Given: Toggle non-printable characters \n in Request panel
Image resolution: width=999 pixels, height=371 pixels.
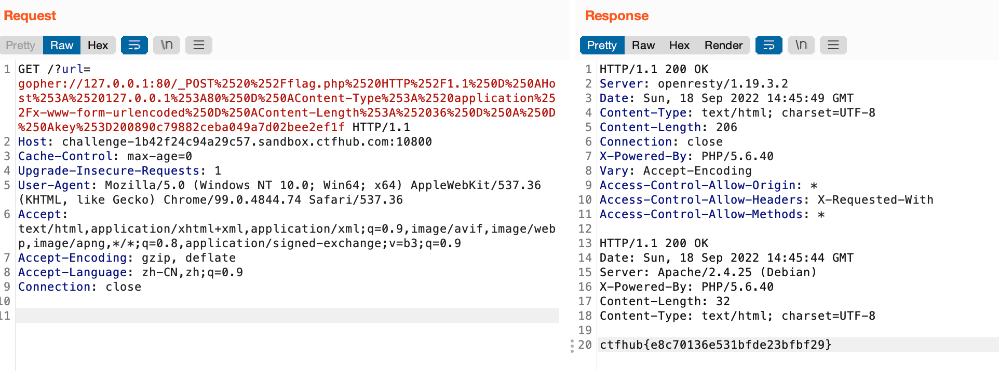Looking at the screenshot, I should tap(167, 45).
